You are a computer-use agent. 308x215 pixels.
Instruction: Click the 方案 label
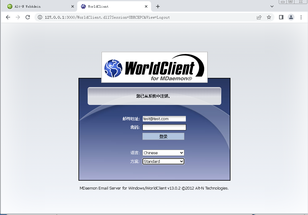pyautogui.click(x=135, y=161)
